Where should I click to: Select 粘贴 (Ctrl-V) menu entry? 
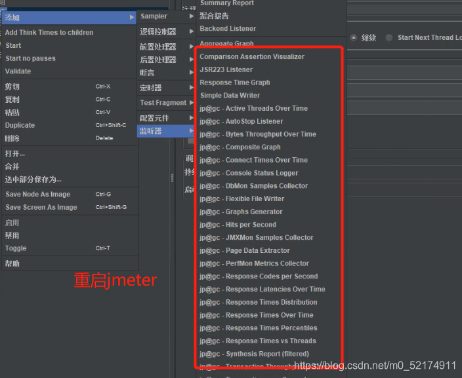pos(69,113)
